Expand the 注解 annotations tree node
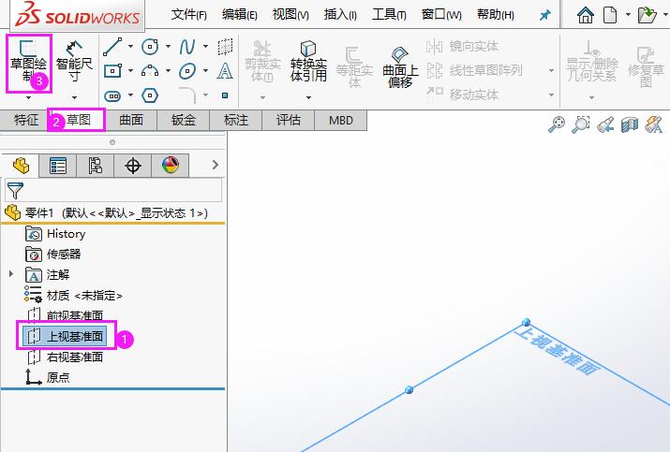The image size is (670, 452). pos(11,274)
